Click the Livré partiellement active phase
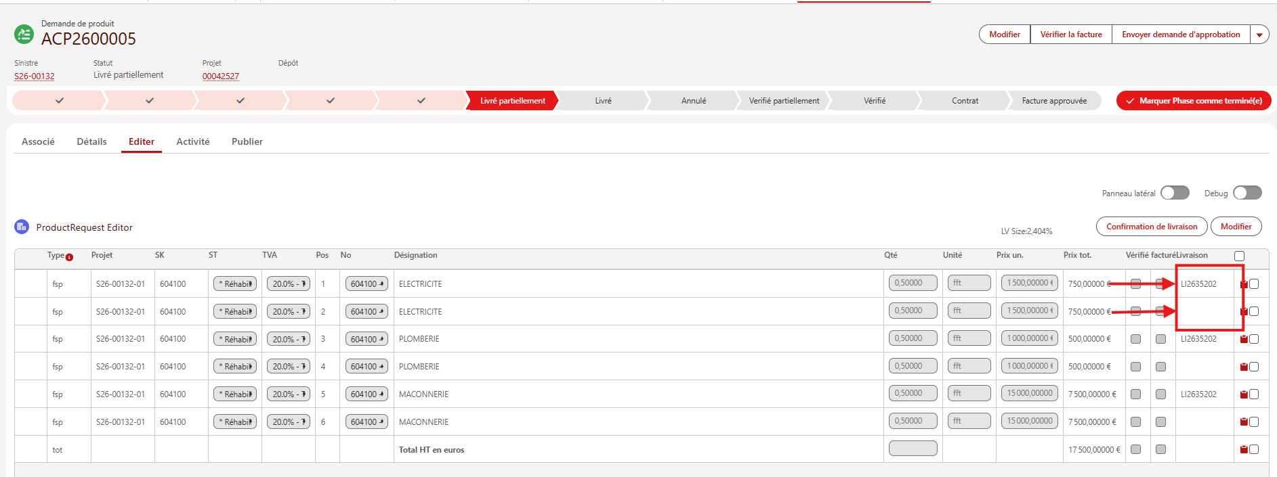This screenshot has height=477, width=1277. pyautogui.click(x=512, y=101)
